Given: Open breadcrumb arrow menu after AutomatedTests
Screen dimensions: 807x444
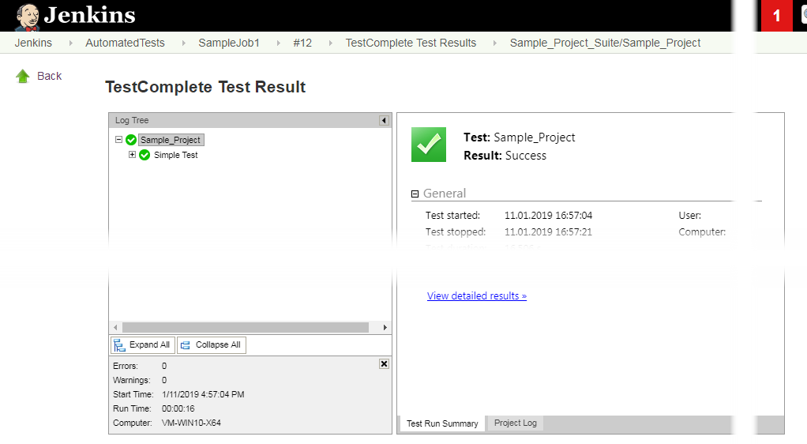Looking at the screenshot, I should 183,43.
